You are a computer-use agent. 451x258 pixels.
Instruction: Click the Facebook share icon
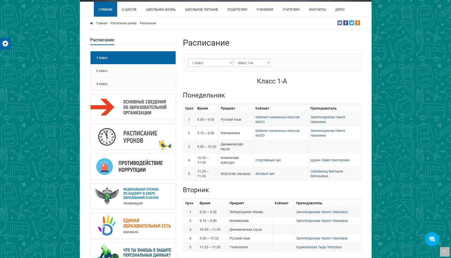click(345, 23)
